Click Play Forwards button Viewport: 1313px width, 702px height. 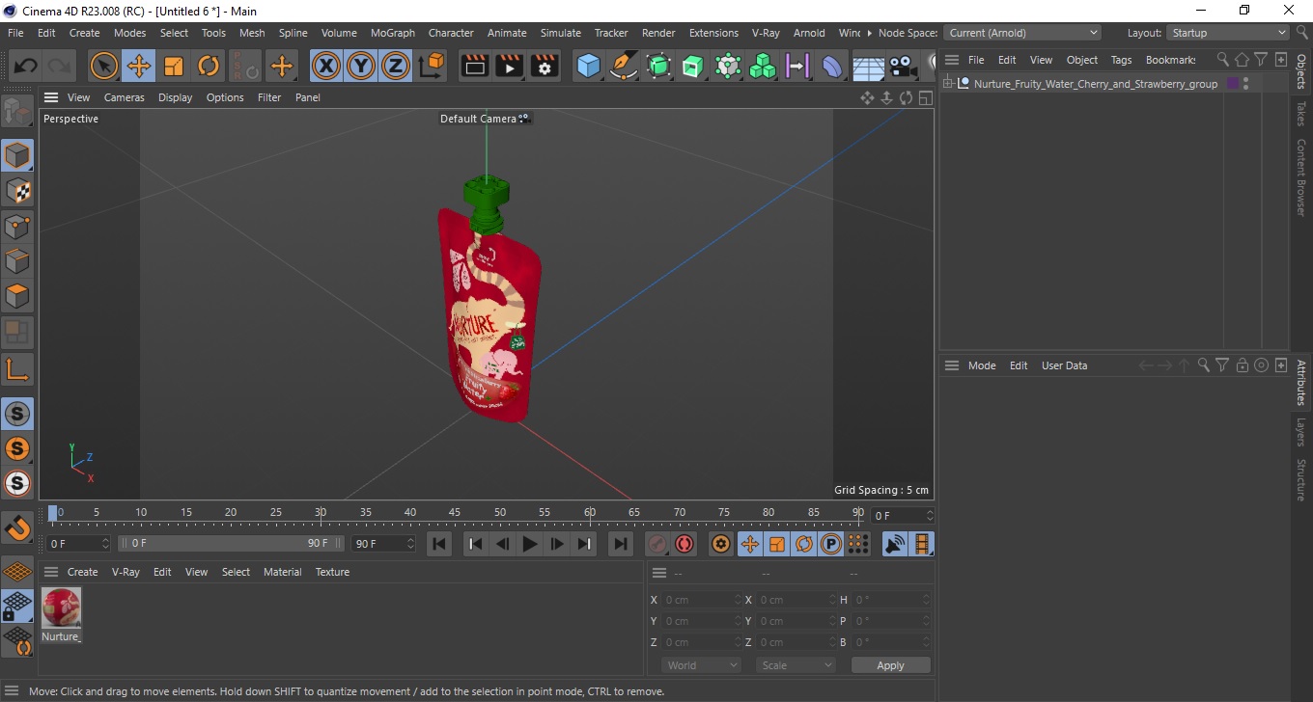(x=529, y=544)
